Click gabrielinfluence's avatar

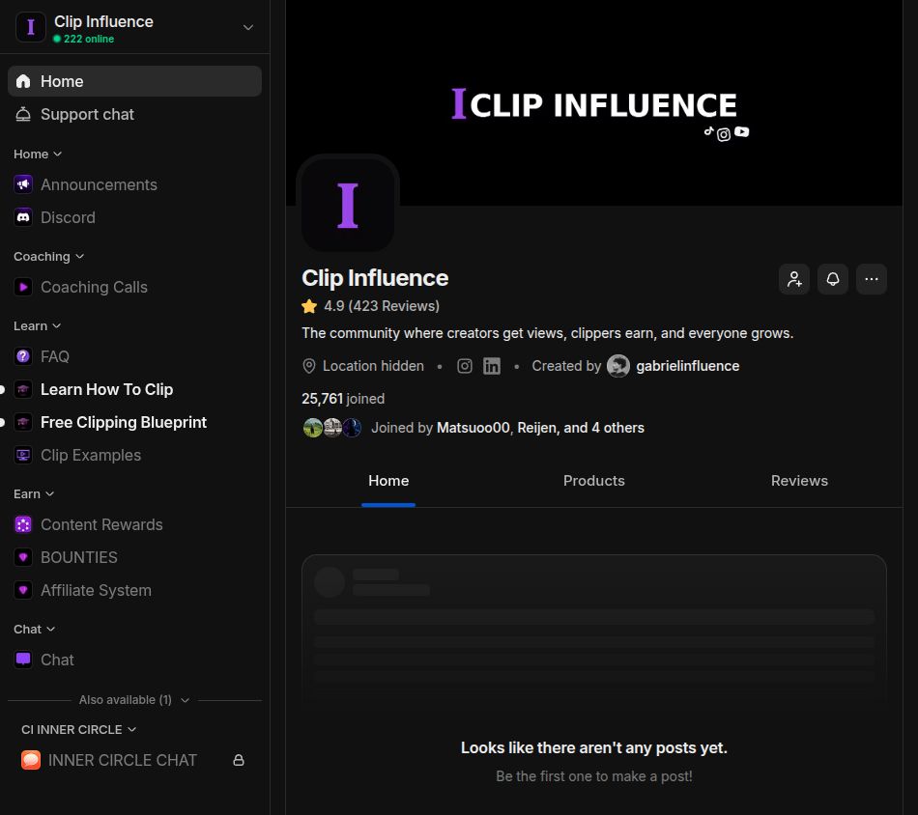coord(618,366)
